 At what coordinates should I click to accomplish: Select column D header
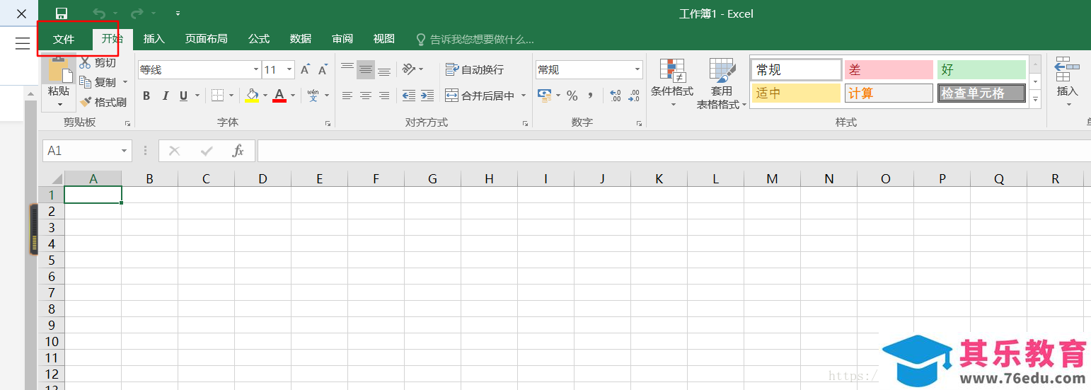tap(262, 179)
